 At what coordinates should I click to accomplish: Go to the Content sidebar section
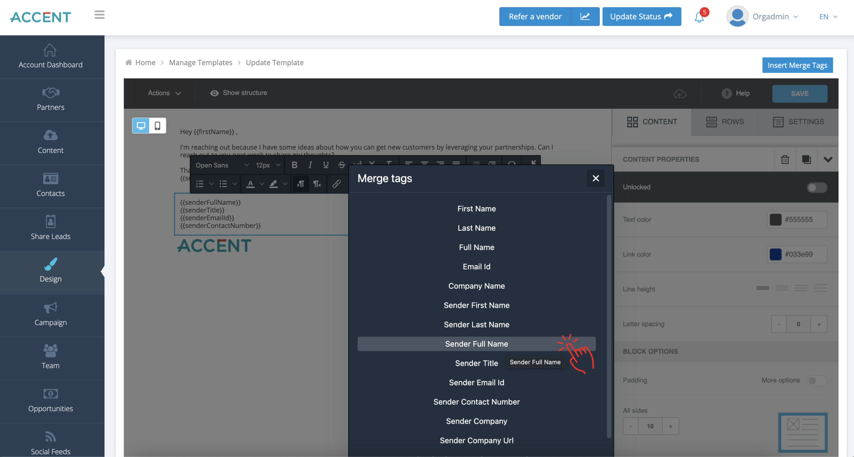click(x=50, y=143)
